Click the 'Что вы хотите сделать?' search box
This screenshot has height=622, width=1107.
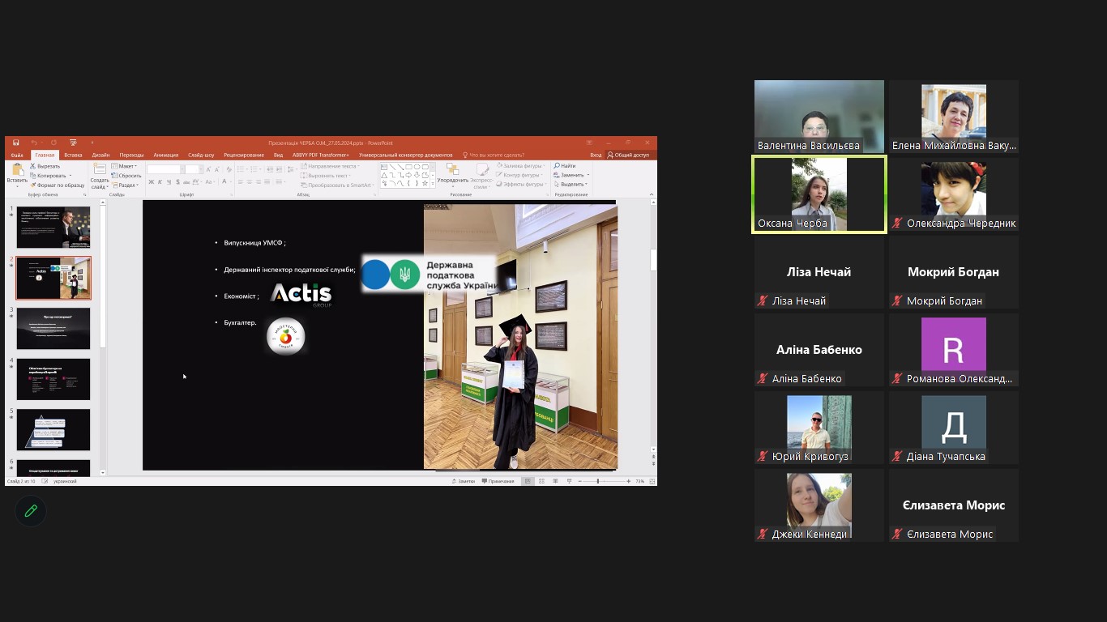point(494,155)
